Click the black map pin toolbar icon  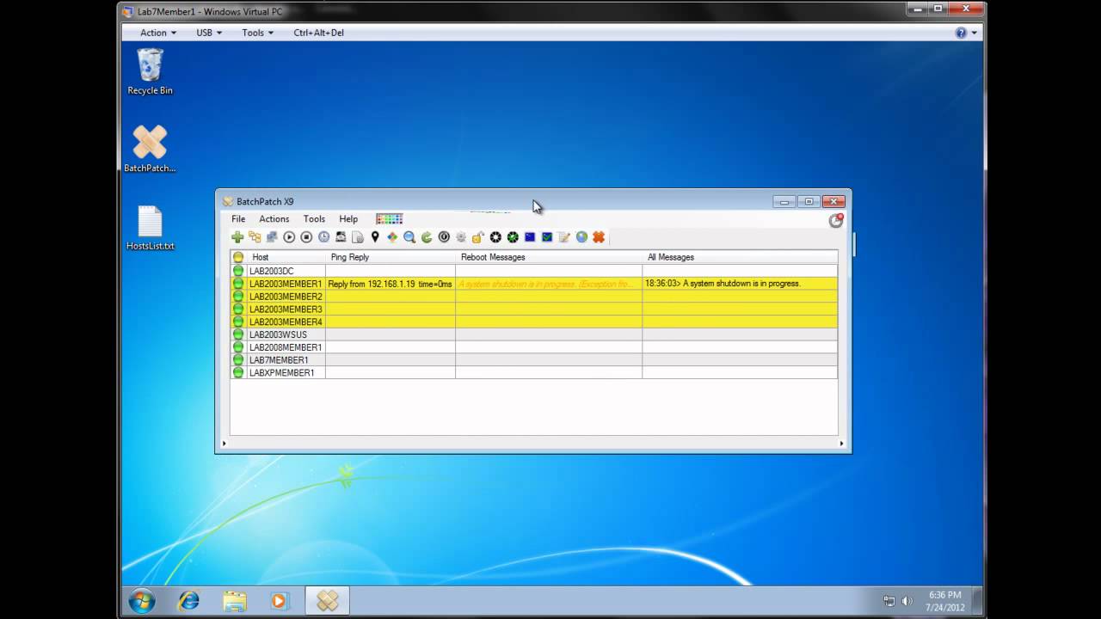[x=375, y=237]
